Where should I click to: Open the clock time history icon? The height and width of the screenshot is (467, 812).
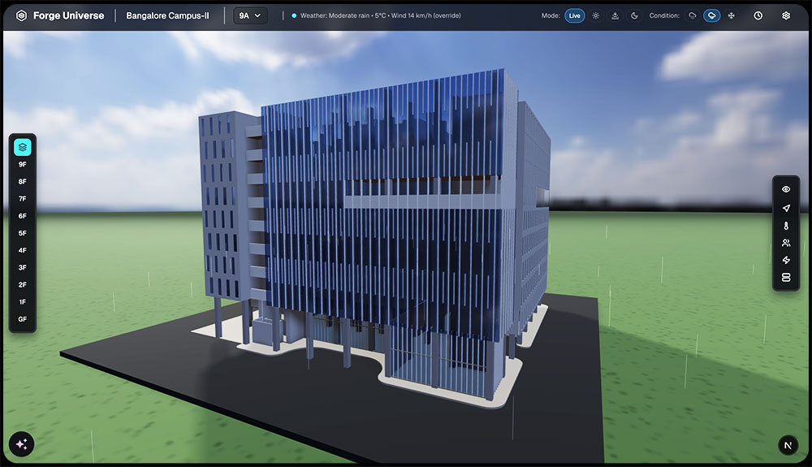[758, 15]
